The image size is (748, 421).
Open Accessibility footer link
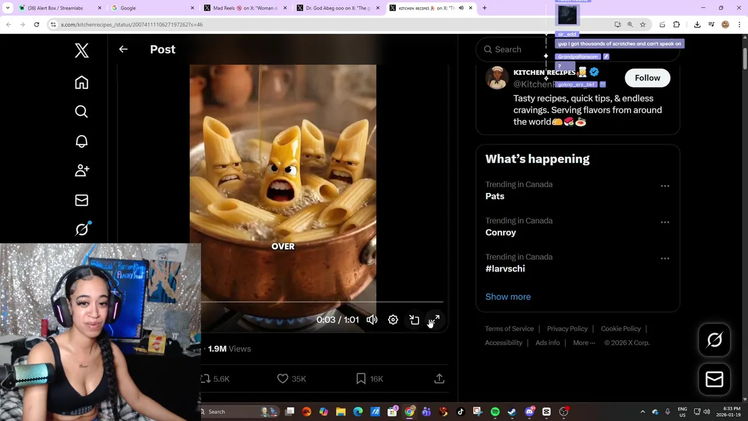pyautogui.click(x=503, y=343)
